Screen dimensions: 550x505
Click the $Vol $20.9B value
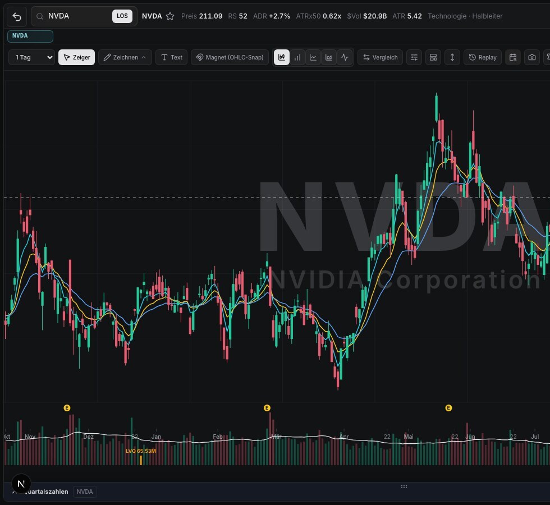367,16
